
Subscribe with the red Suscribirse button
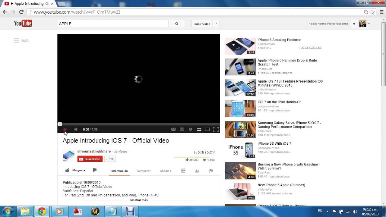pos(90,159)
